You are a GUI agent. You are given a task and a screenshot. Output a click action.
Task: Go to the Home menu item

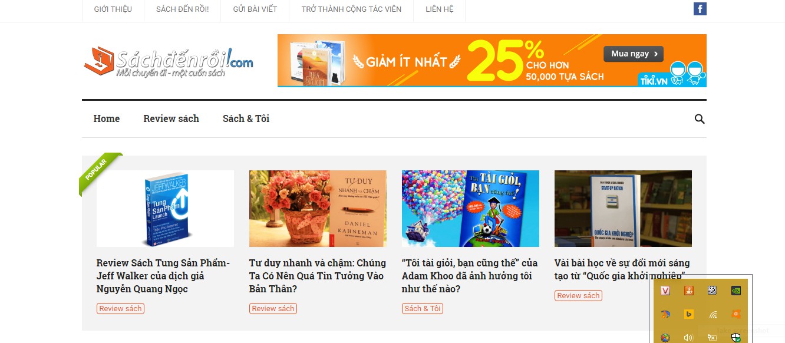107,118
